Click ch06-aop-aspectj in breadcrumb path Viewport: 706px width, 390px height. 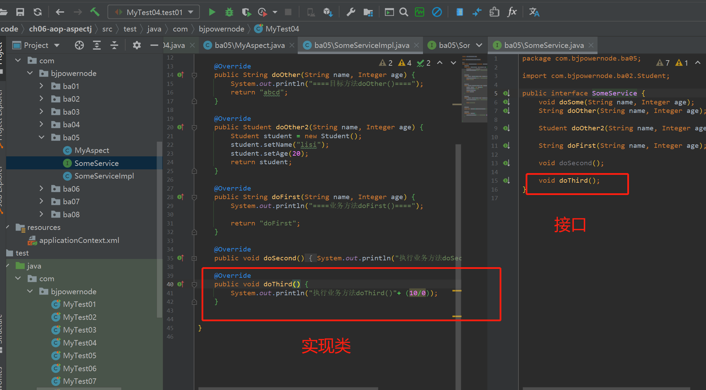point(60,29)
